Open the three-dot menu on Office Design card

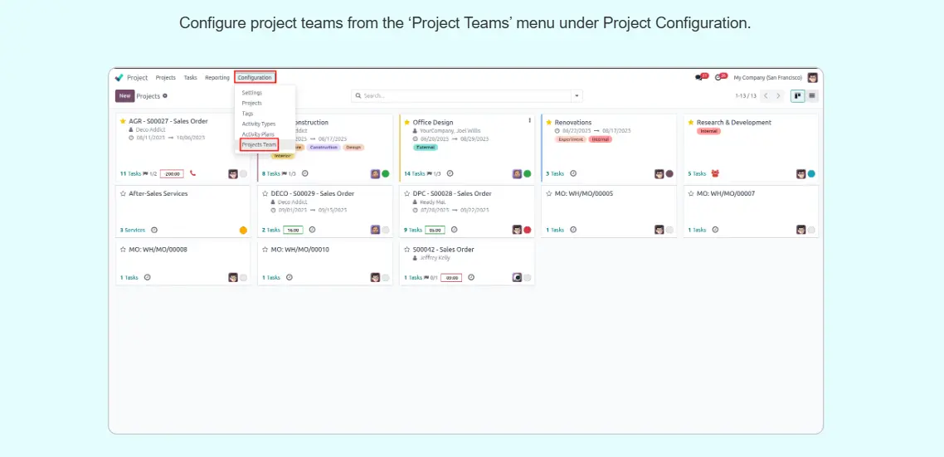529,120
